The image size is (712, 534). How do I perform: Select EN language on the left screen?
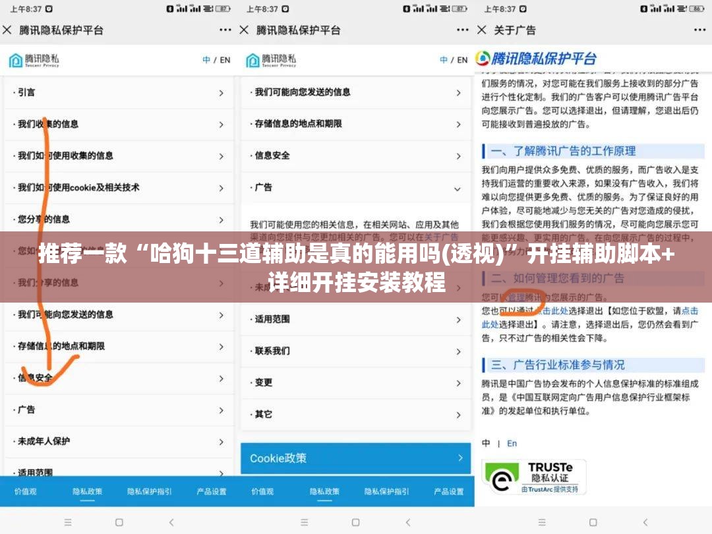225,60
